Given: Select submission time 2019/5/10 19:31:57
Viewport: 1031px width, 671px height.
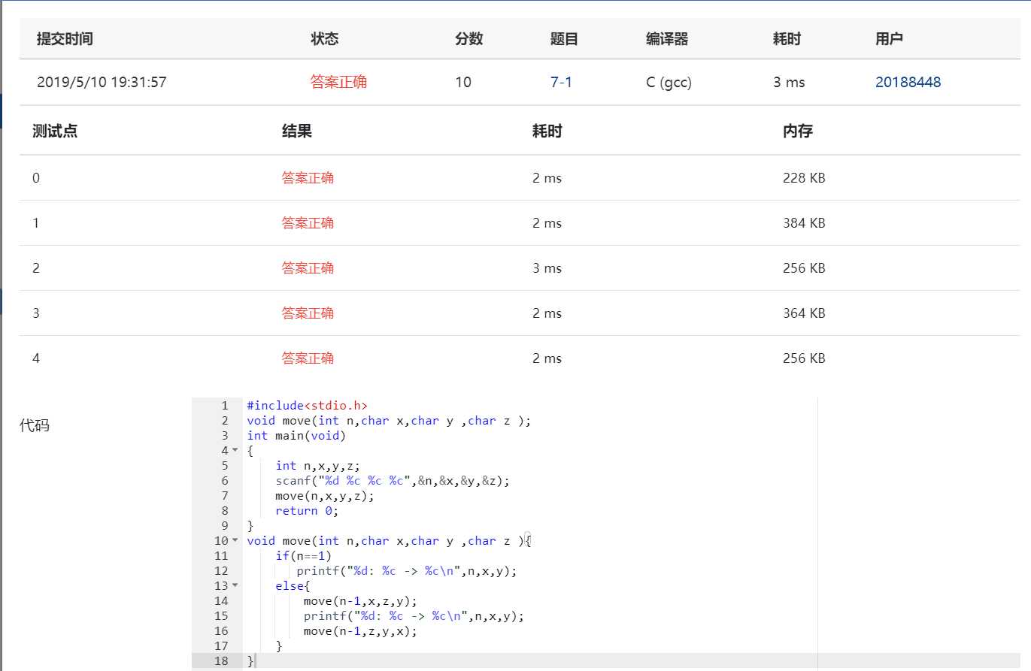Looking at the screenshot, I should point(102,82).
